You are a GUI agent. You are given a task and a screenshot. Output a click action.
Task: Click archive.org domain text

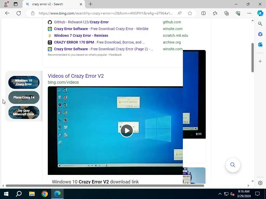172,42
